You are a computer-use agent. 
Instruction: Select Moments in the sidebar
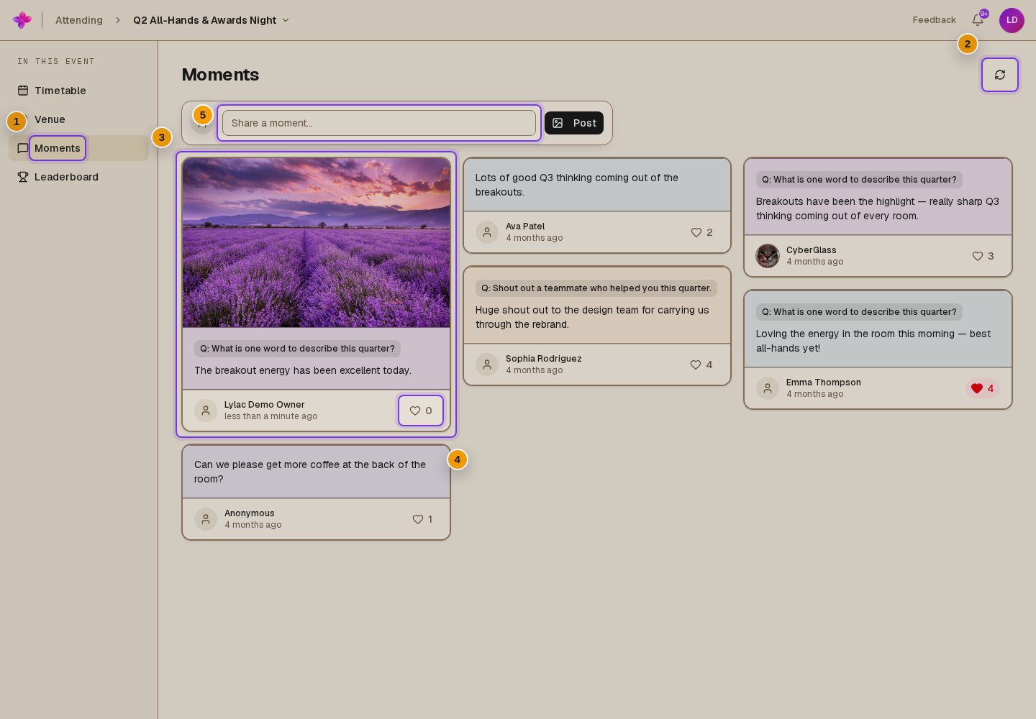click(78, 148)
